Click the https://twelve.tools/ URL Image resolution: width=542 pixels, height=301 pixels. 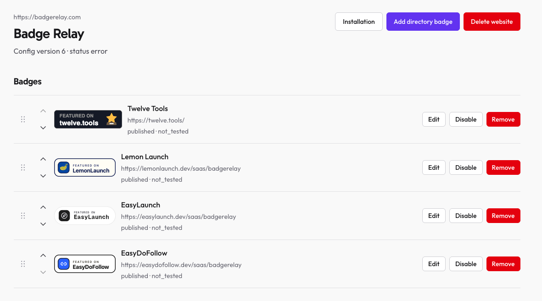tap(156, 120)
